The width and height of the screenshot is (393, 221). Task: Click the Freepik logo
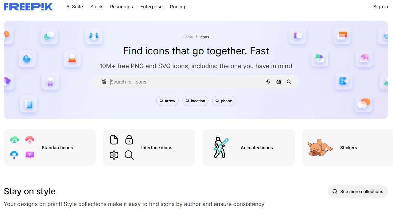click(28, 6)
